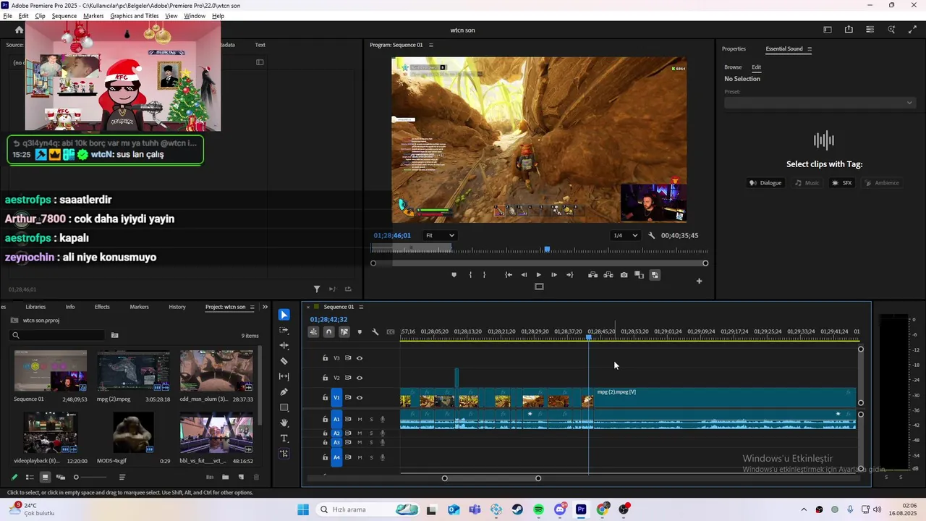The height and width of the screenshot is (521, 926).
Task: Select the Type tool
Action: [284, 439]
